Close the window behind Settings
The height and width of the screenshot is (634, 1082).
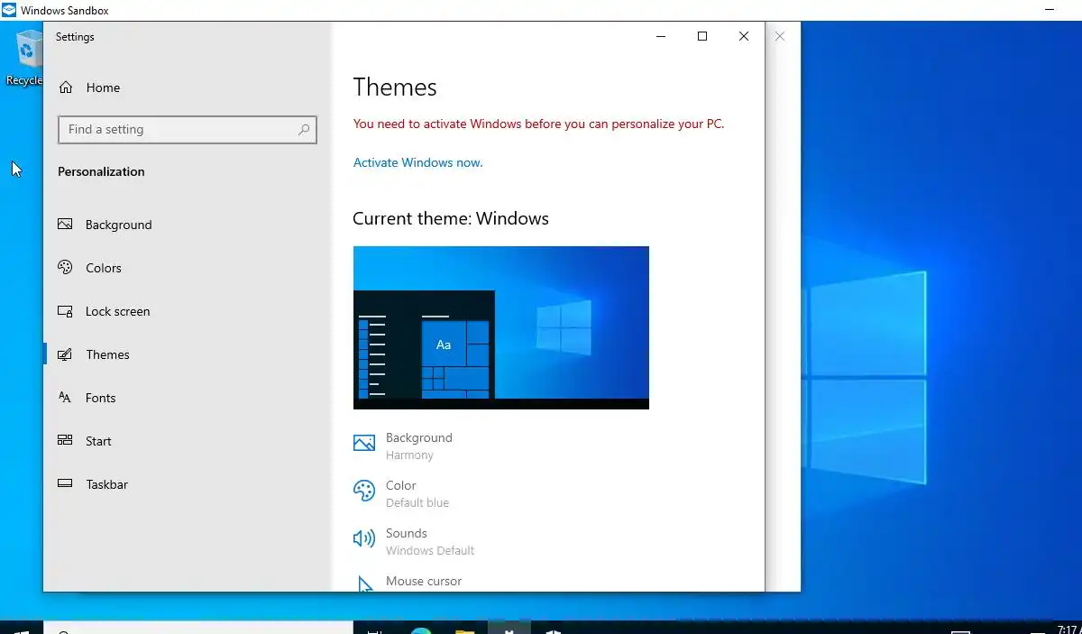tap(780, 37)
